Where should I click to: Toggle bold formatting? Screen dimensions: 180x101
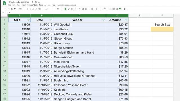tap(66, 9)
